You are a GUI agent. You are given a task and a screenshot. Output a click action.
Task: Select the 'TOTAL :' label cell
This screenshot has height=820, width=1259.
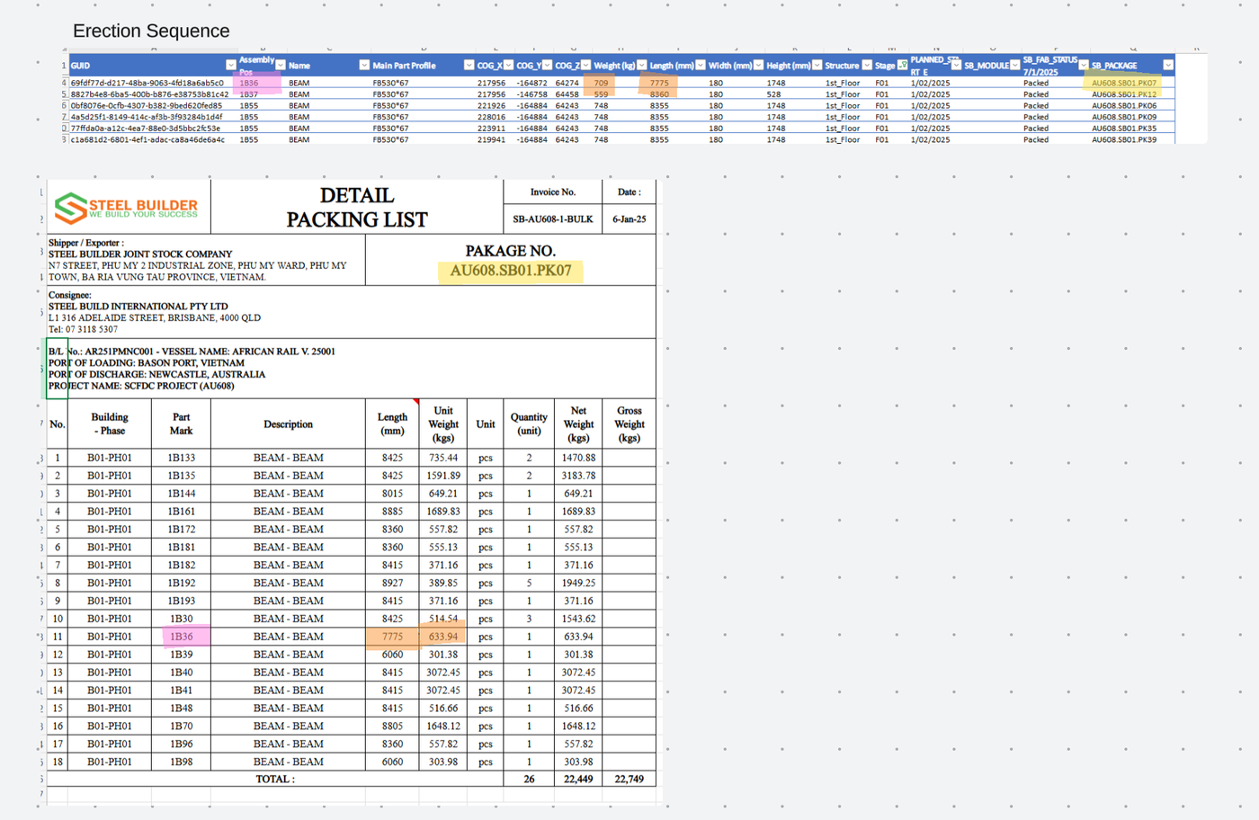(x=275, y=780)
